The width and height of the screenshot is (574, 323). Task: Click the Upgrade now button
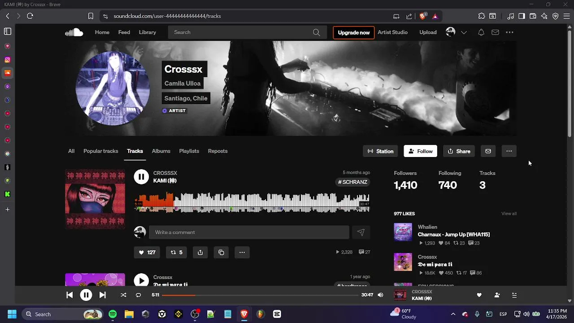(354, 32)
